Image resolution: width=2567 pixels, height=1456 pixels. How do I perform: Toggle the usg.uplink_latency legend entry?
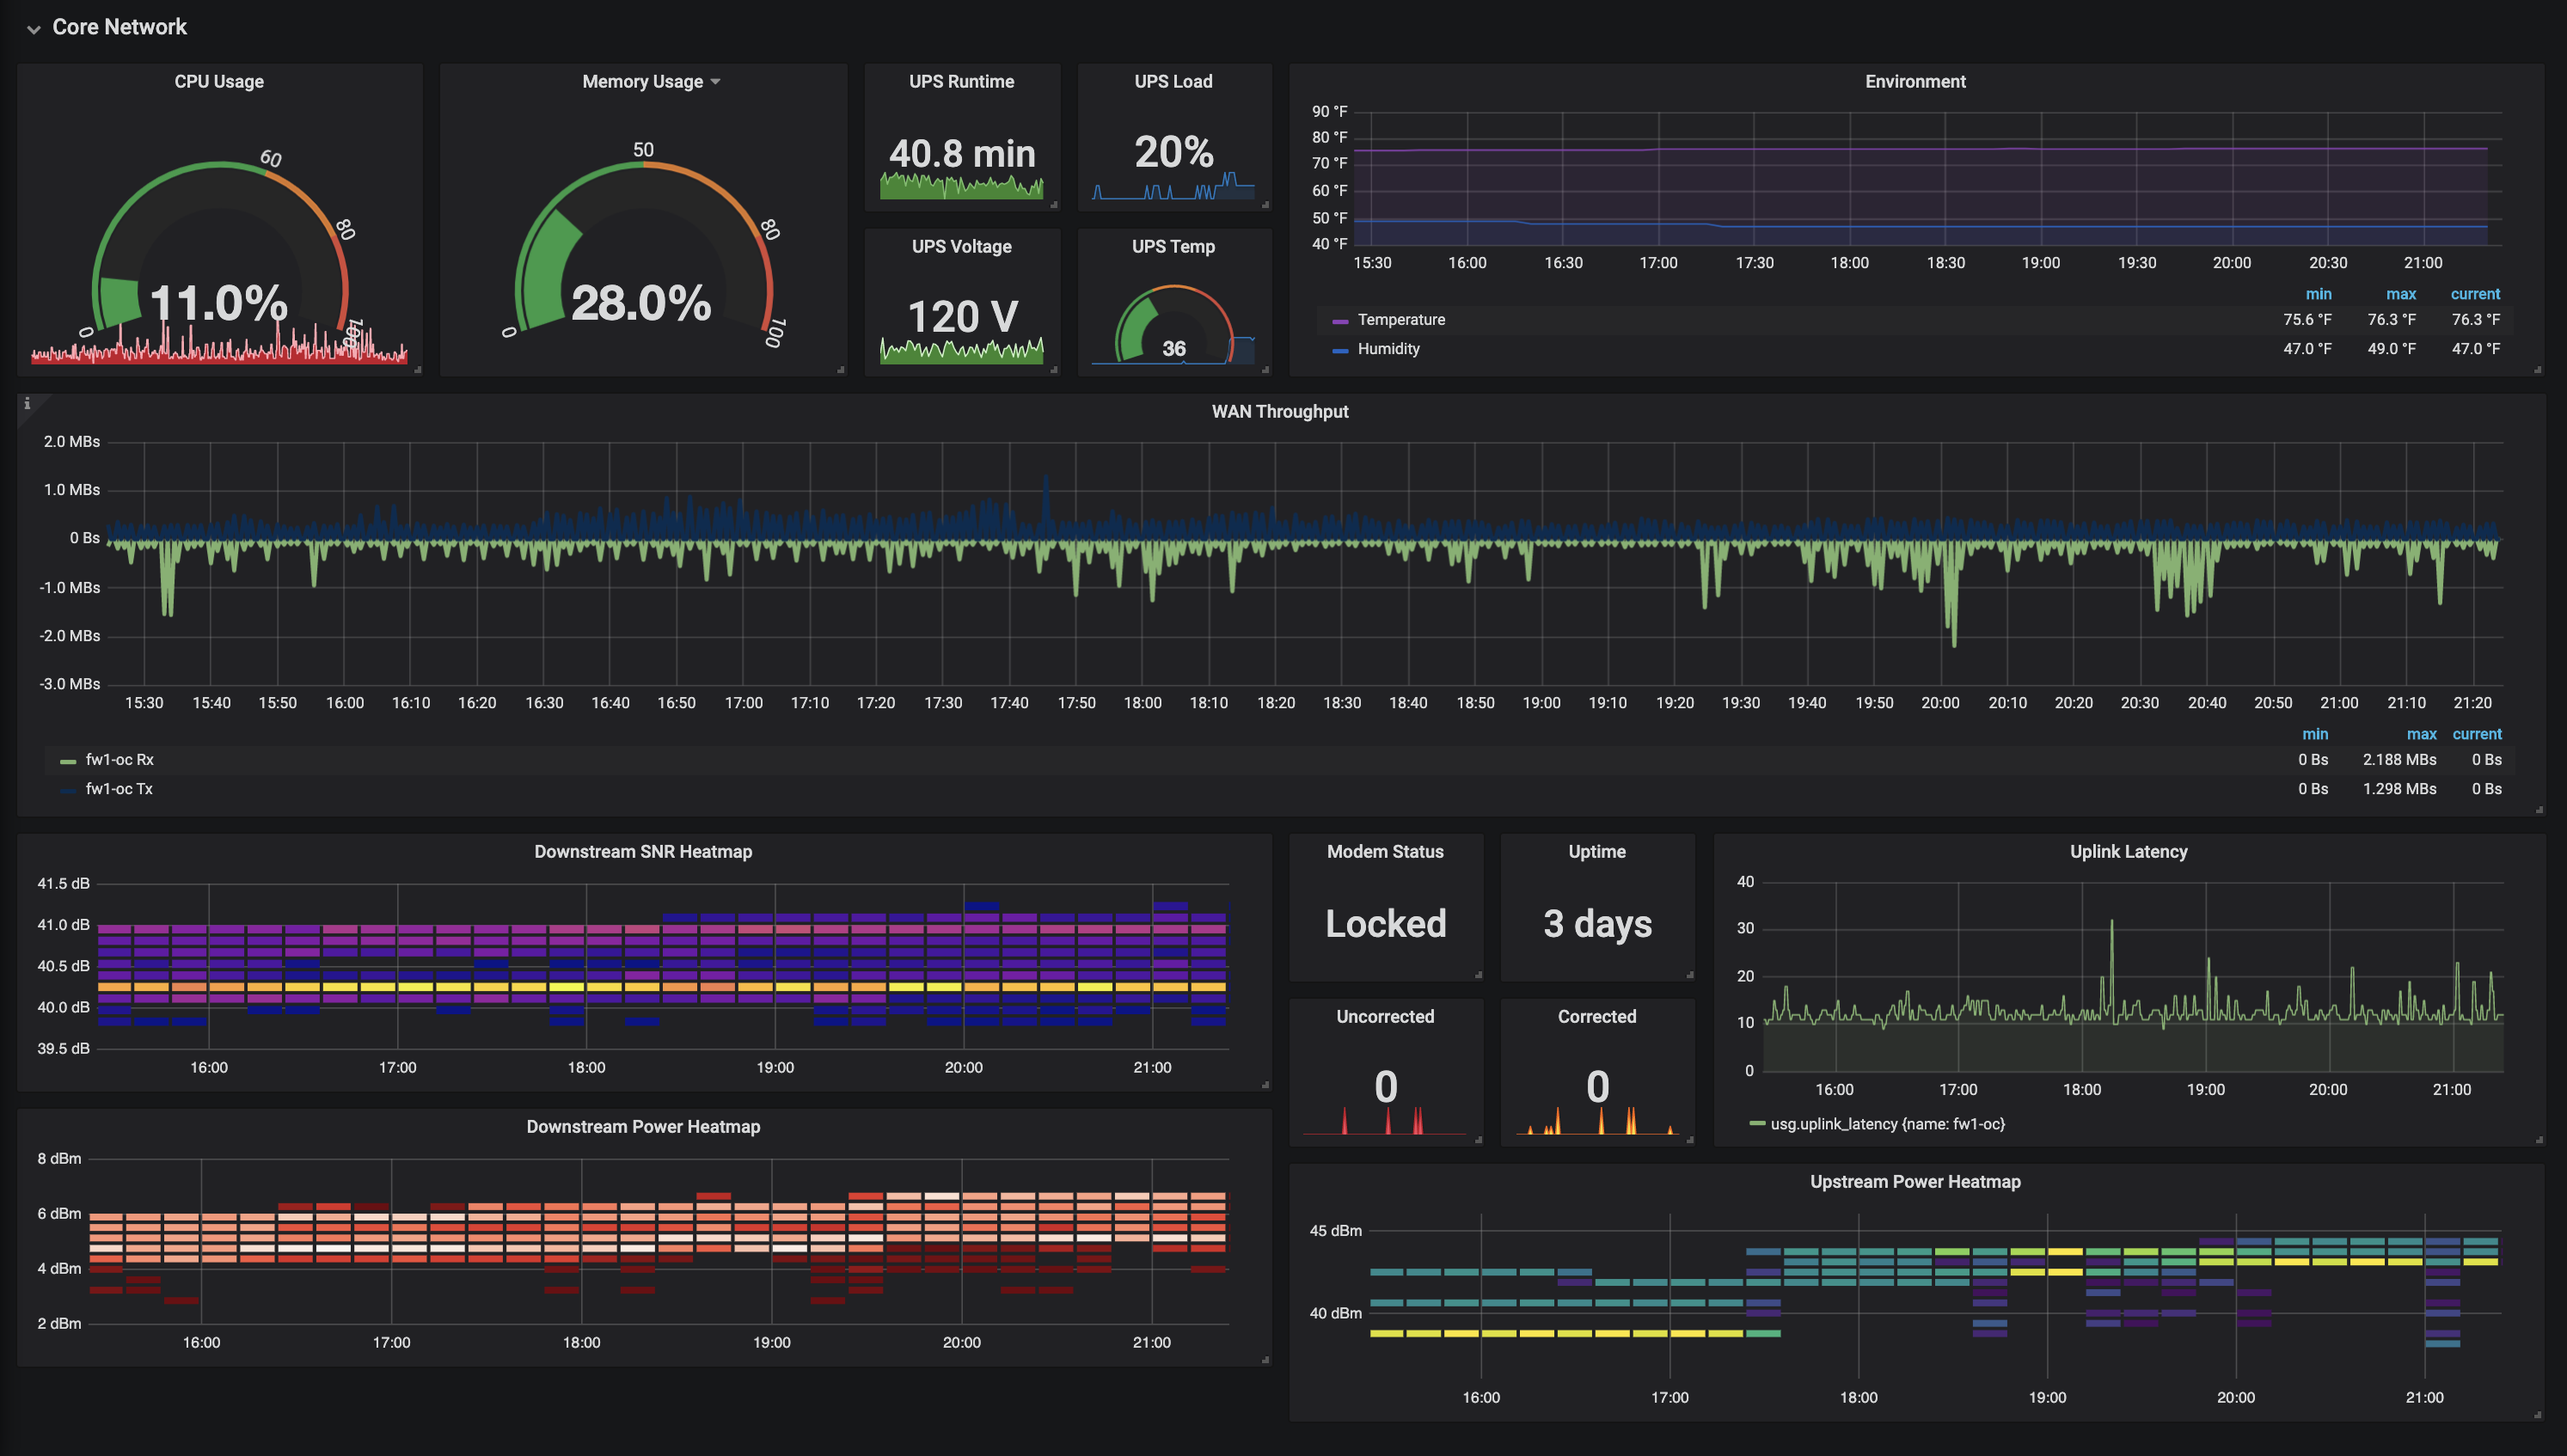pos(1887,1124)
